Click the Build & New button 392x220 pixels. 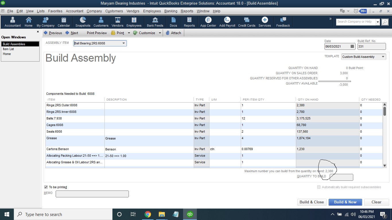pyautogui.click(x=345, y=202)
